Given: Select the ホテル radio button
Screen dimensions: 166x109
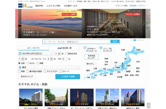Looking at the screenshot, I should (x=28, y=63).
